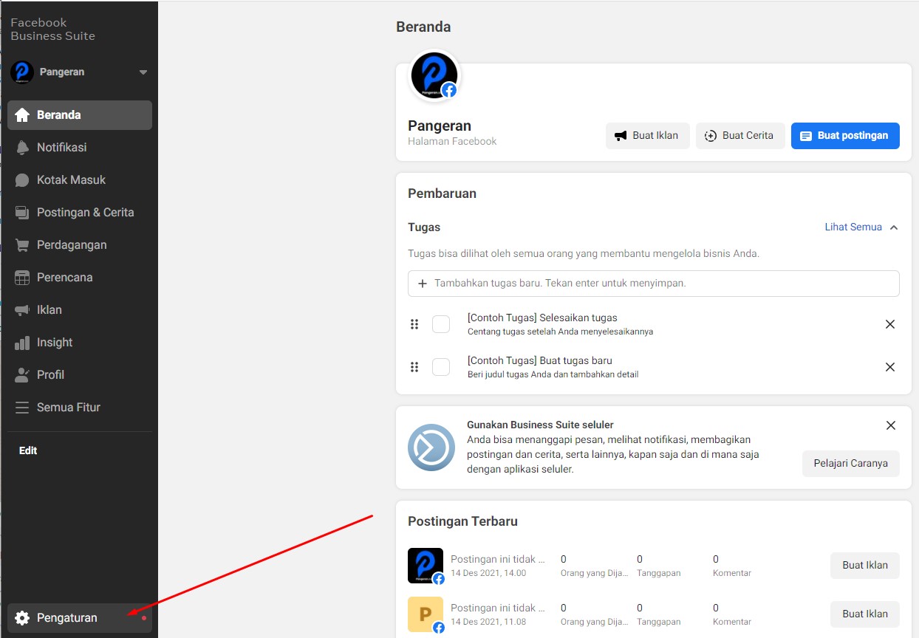Click the [Contoh Tugas] Selesaikan tugas text
919x638 pixels.
[542, 318]
